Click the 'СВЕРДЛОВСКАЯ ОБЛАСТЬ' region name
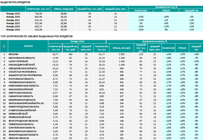 click(x=23, y=68)
